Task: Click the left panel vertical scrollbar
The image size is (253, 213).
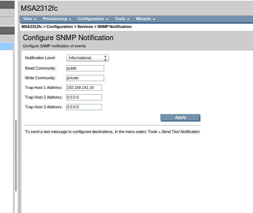Action: coord(16,156)
